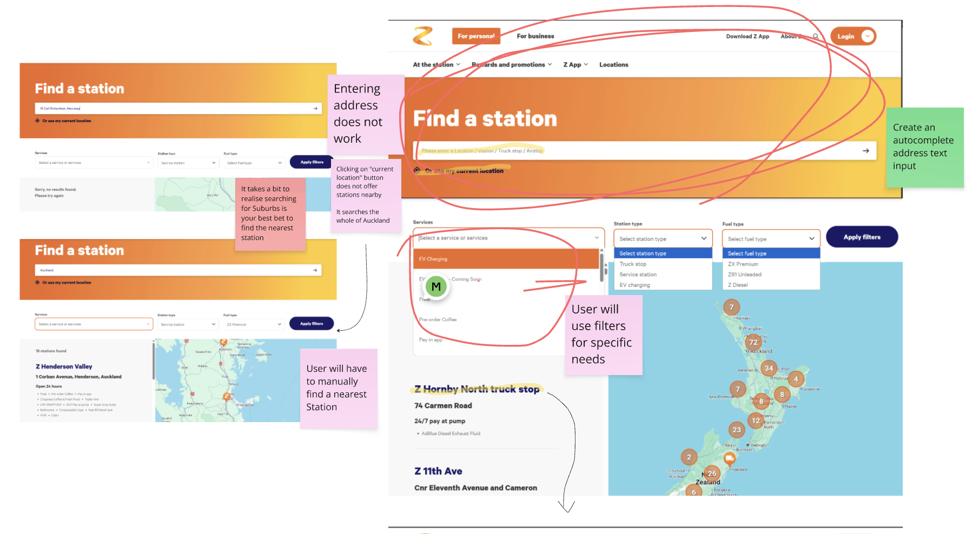This screenshot has height=534, width=979.
Task: Open Select fuel type dropdown in address-entry mockup
Action: click(x=254, y=163)
